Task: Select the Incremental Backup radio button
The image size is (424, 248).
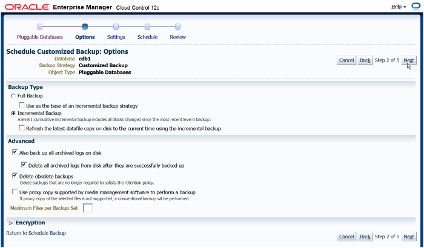Action: 13,113
